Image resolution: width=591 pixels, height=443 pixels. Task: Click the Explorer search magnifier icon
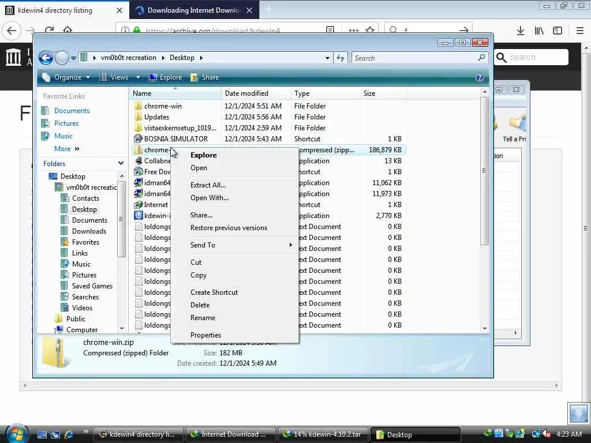[481, 58]
